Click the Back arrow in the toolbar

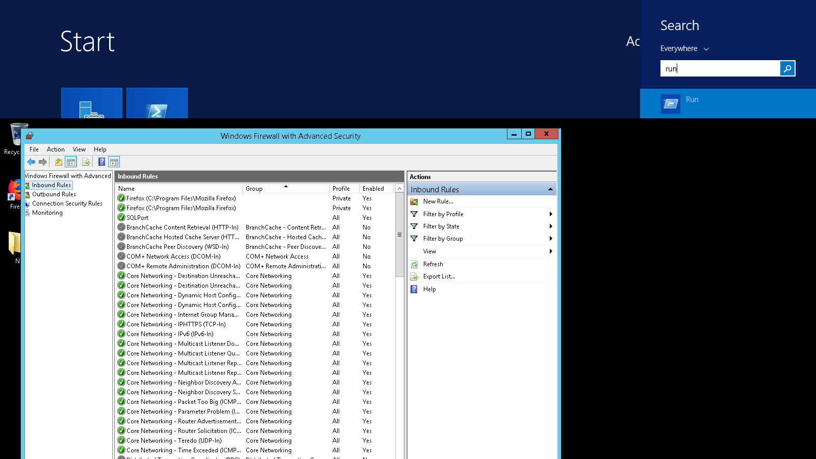tap(31, 162)
